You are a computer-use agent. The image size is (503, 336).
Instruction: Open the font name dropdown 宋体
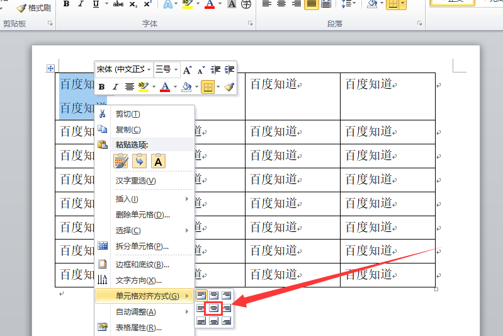124,69
